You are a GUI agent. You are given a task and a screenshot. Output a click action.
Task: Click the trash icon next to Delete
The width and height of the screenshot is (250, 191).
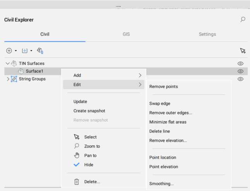77,181
